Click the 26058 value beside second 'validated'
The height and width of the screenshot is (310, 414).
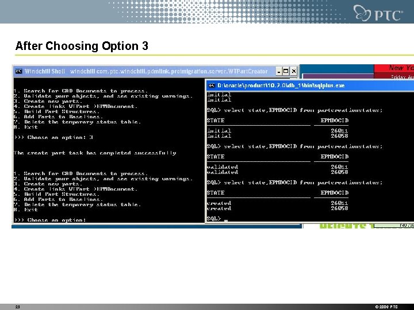pyautogui.click(x=340, y=172)
